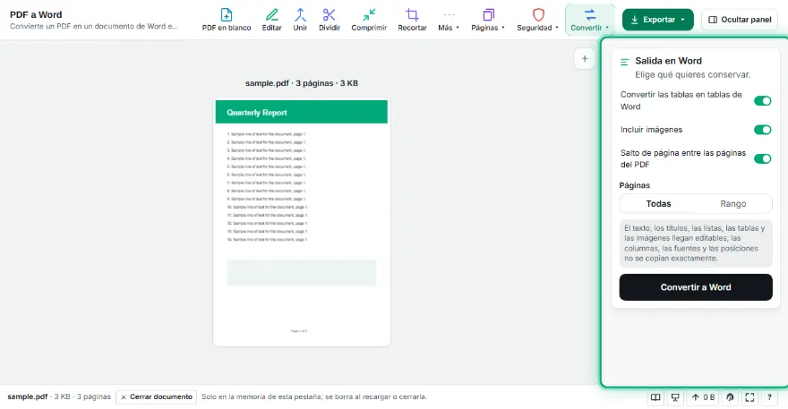Click the fingerprint privacy icon
788x409 pixels.
click(x=730, y=397)
